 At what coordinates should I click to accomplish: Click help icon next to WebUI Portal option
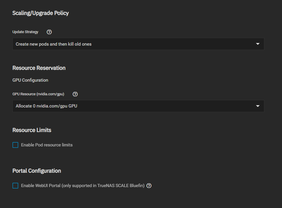click(x=149, y=186)
